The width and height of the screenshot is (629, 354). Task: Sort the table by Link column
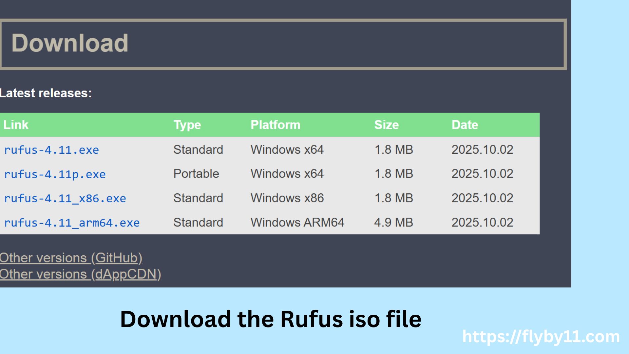click(16, 125)
